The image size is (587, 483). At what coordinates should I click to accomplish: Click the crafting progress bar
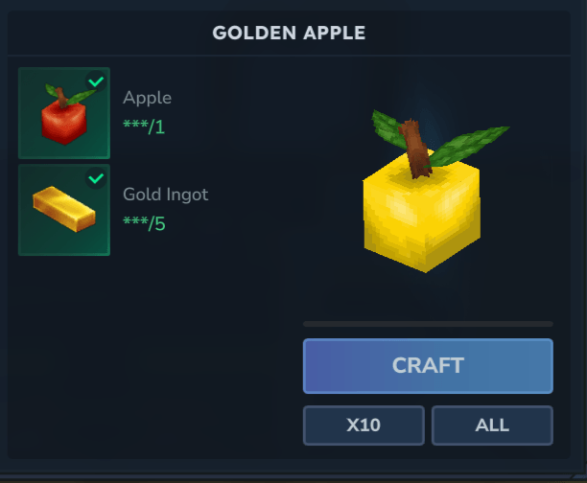[x=428, y=324]
